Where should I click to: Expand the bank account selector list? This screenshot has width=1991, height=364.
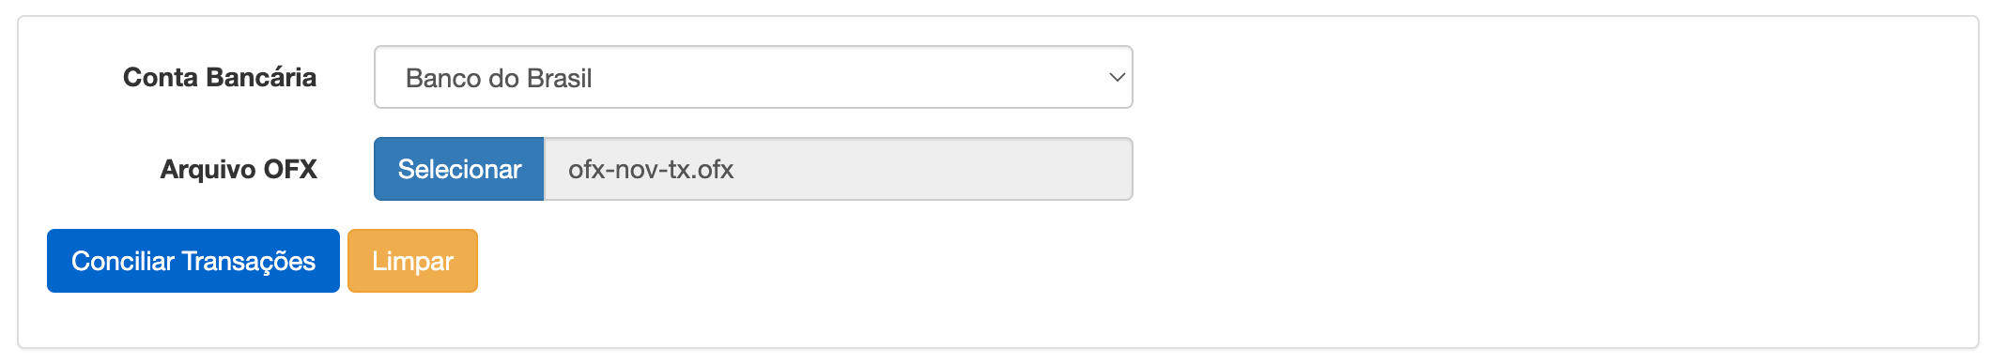[753, 77]
